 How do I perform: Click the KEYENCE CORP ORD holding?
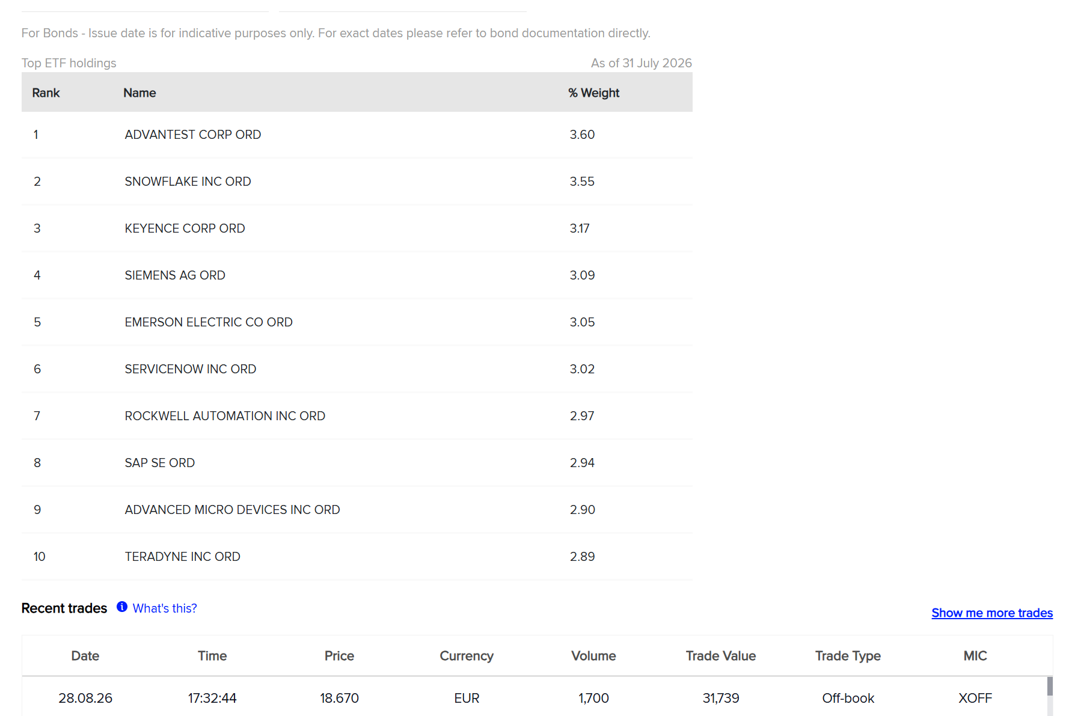[x=185, y=228]
